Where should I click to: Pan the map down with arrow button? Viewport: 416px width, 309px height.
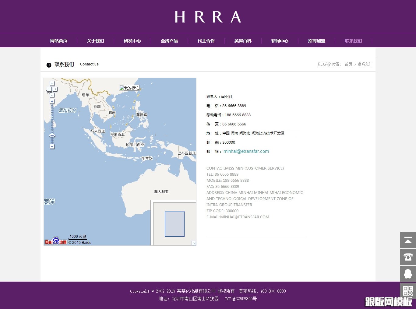click(52, 95)
